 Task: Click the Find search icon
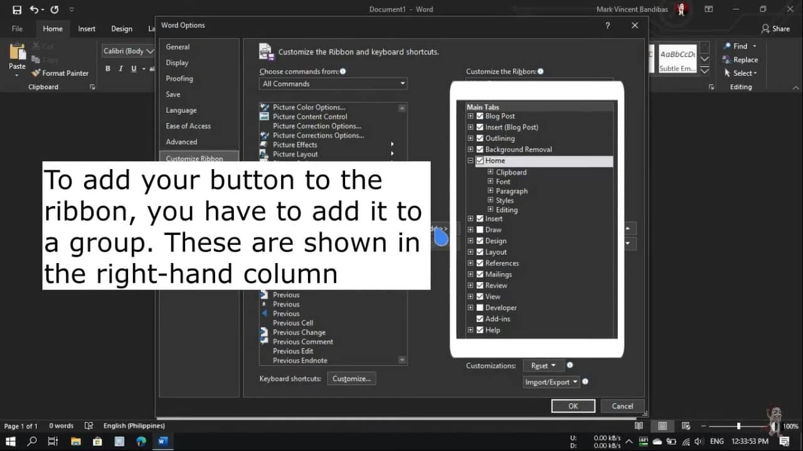point(728,46)
